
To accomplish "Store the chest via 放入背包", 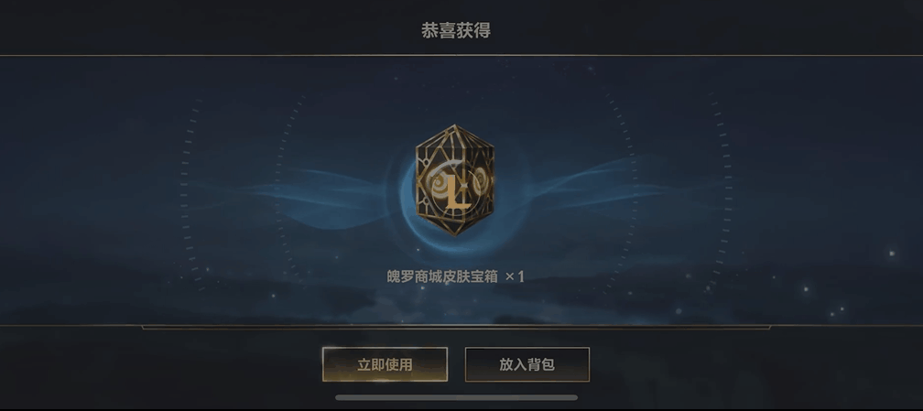I will tap(527, 364).
